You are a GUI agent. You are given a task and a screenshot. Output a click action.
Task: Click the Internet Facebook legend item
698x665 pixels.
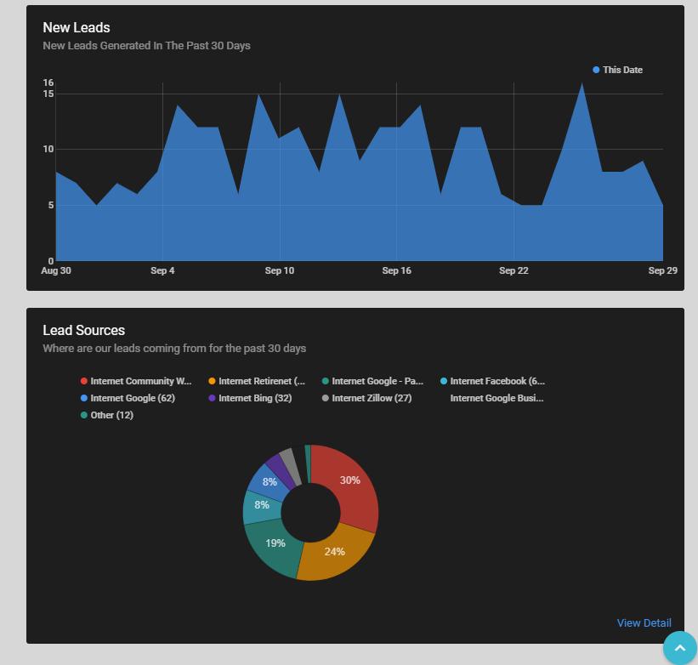coord(492,381)
